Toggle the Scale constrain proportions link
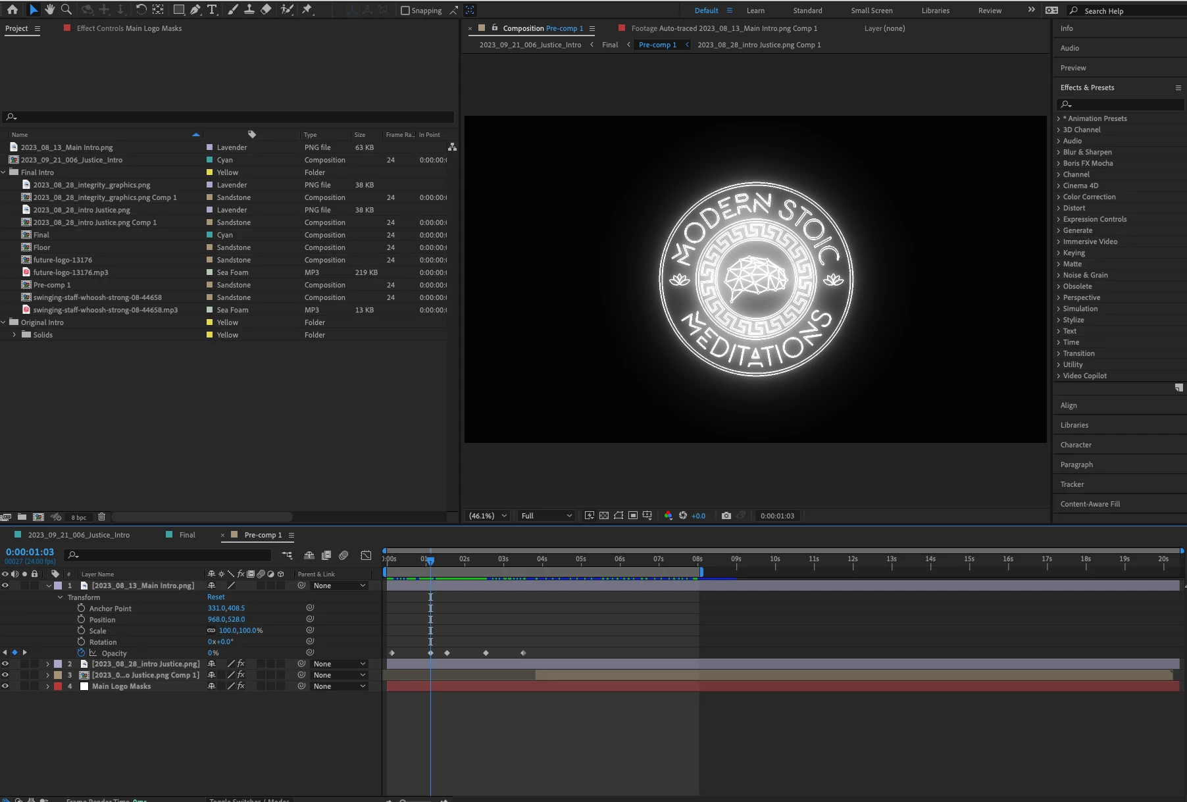 click(x=211, y=630)
